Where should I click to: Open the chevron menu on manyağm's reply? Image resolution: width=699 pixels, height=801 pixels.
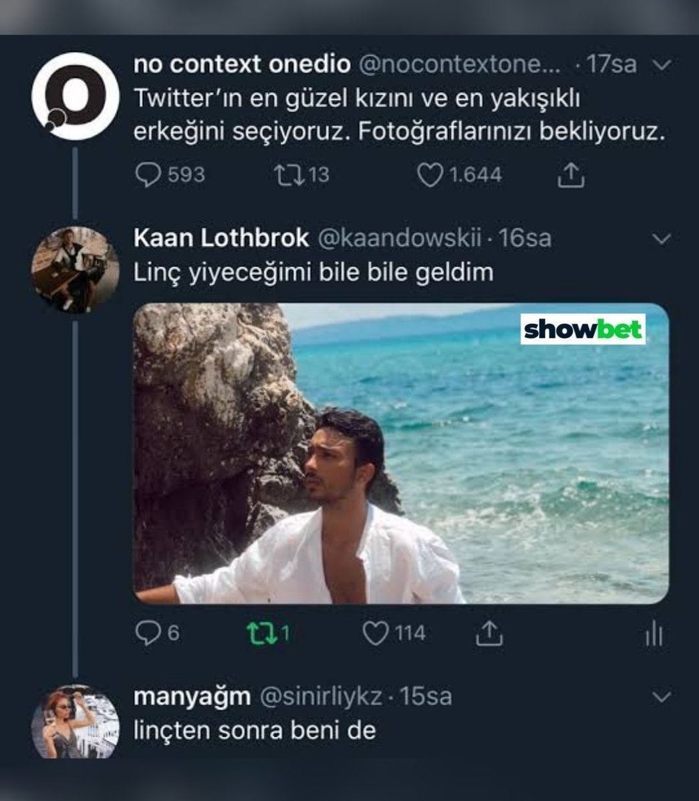pyautogui.click(x=660, y=697)
